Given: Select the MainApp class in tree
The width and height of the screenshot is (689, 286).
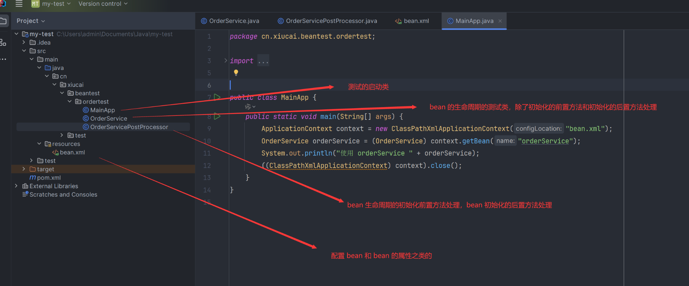Looking at the screenshot, I should pyautogui.click(x=102, y=110).
